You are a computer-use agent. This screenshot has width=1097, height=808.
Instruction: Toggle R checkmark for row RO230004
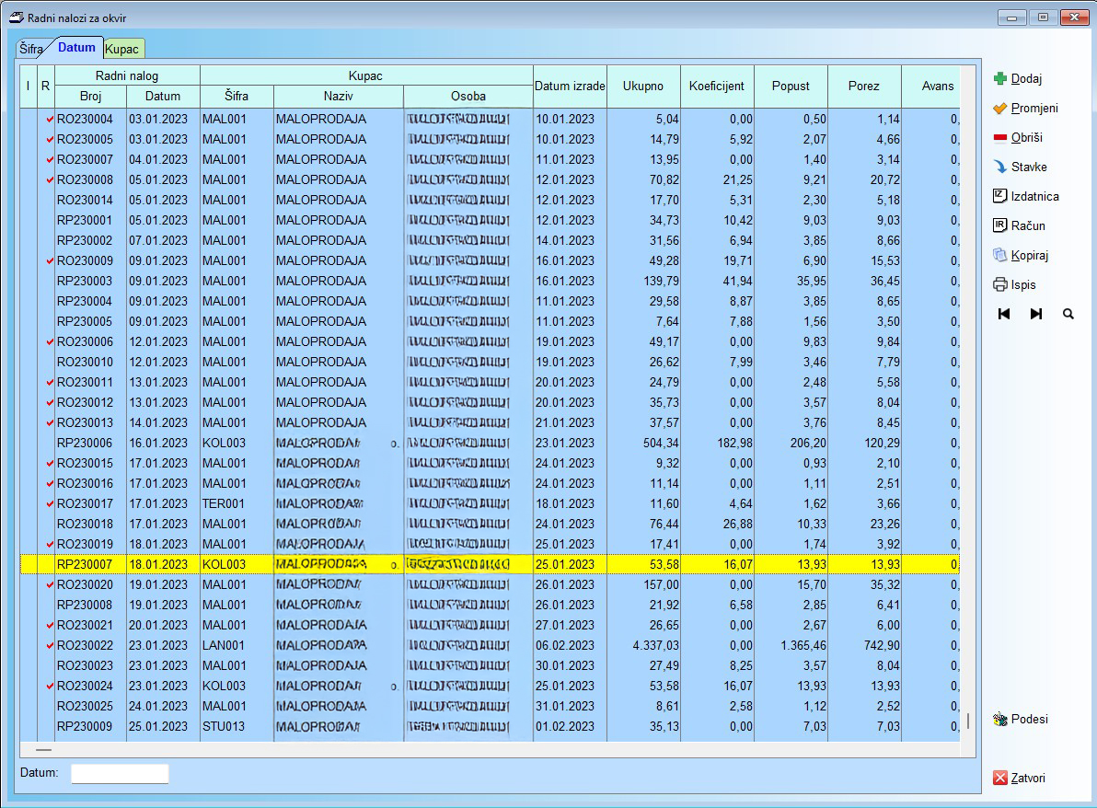(50, 119)
